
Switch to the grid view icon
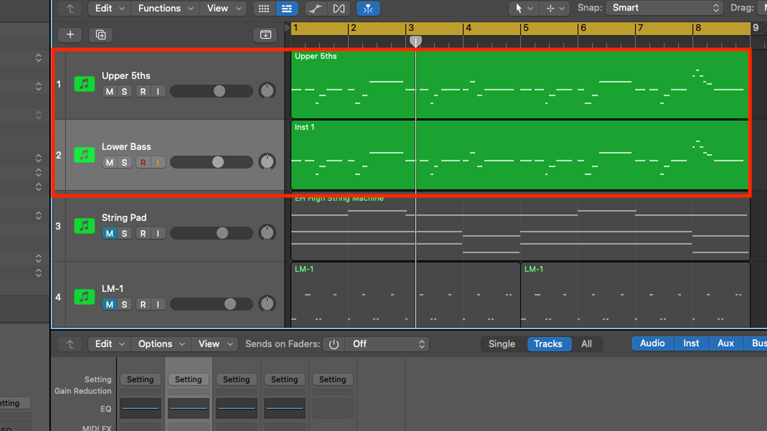click(264, 8)
